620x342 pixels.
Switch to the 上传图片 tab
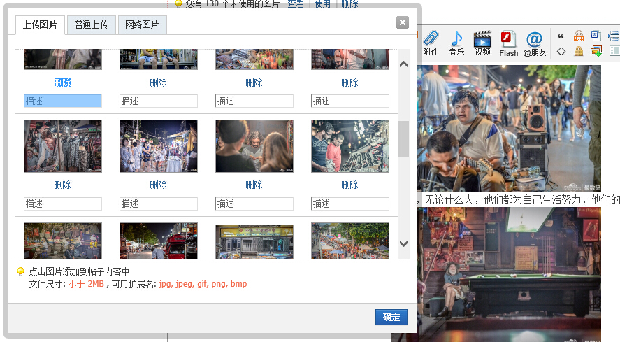tap(40, 25)
